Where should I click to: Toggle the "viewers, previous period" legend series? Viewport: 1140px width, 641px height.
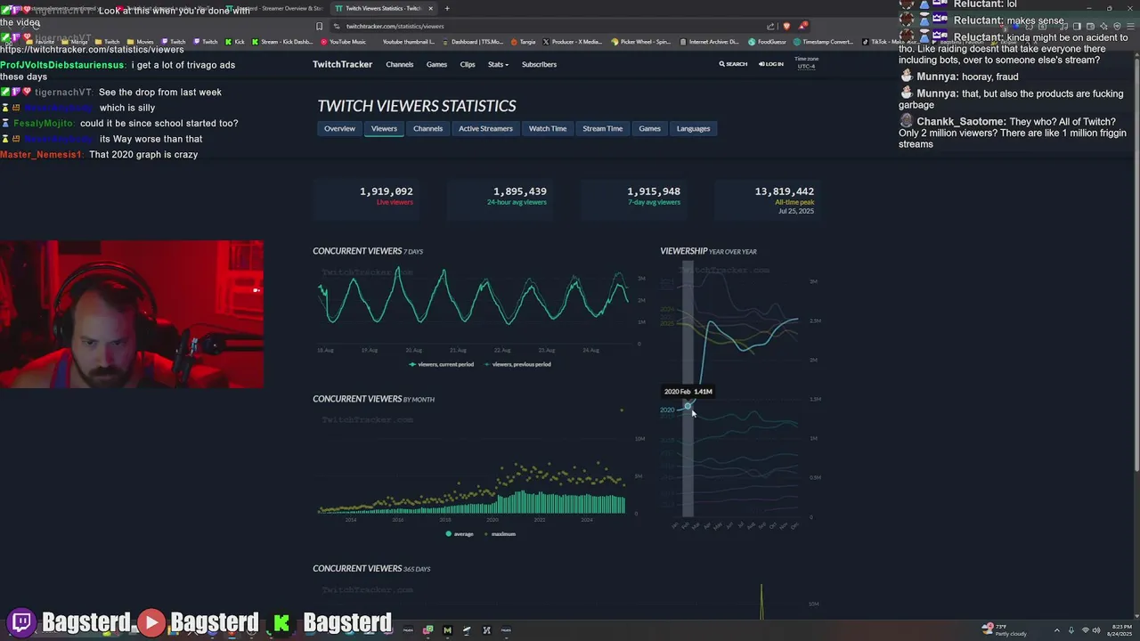tap(517, 364)
